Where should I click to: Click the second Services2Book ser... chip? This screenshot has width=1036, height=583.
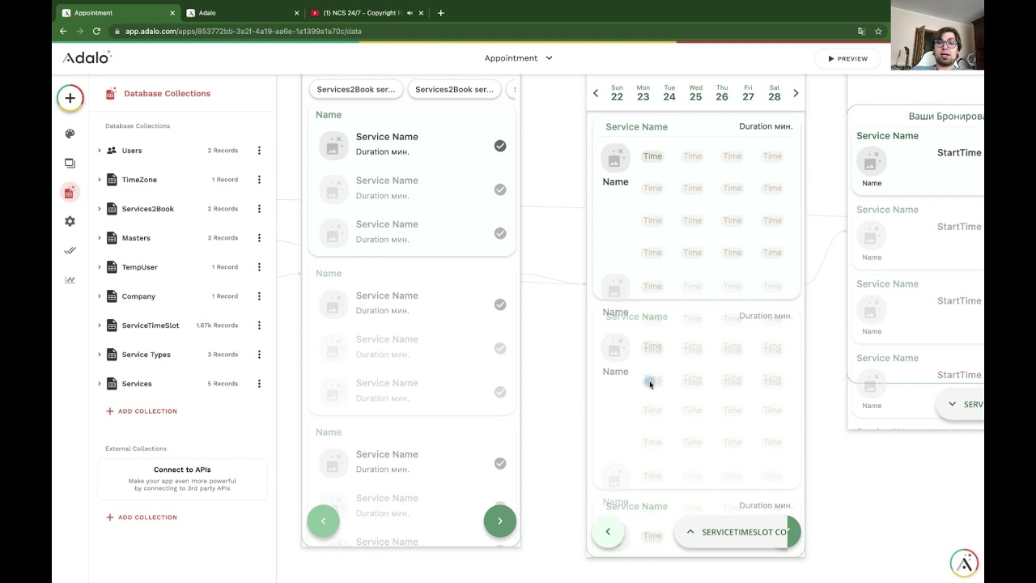tap(454, 90)
